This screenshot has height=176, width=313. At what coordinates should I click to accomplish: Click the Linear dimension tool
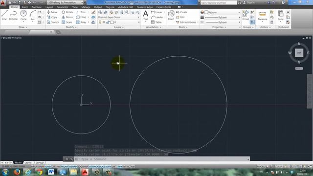(156, 12)
